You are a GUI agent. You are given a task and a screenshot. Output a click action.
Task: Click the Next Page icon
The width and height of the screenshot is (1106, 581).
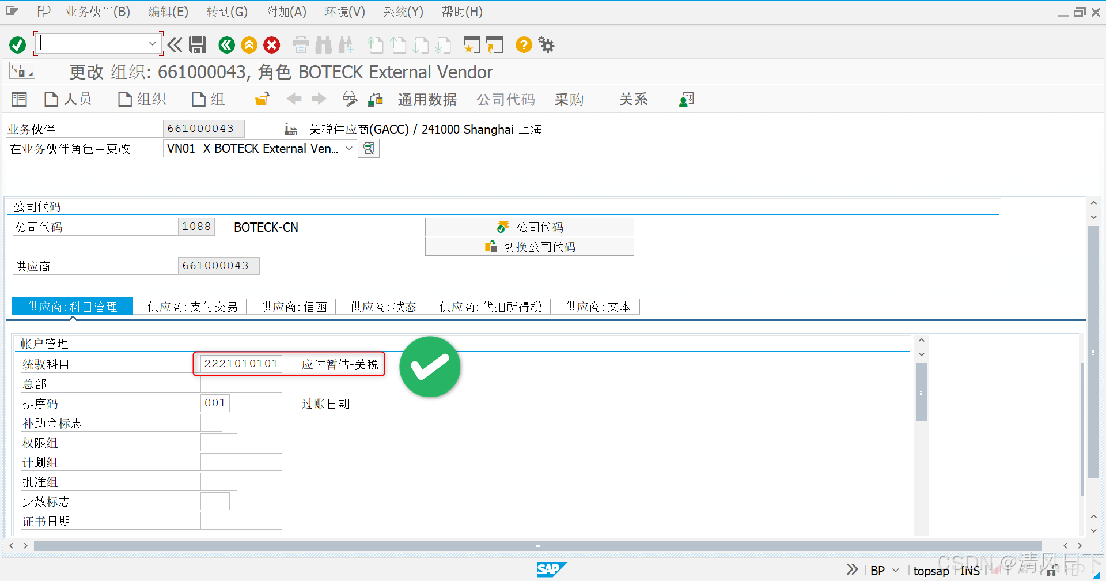[421, 45]
